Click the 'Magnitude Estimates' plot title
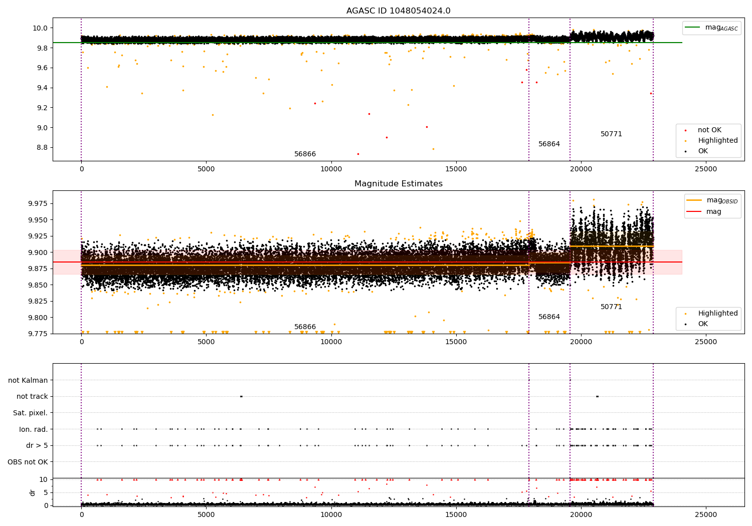The height and width of the screenshot is (526, 752). point(398,184)
